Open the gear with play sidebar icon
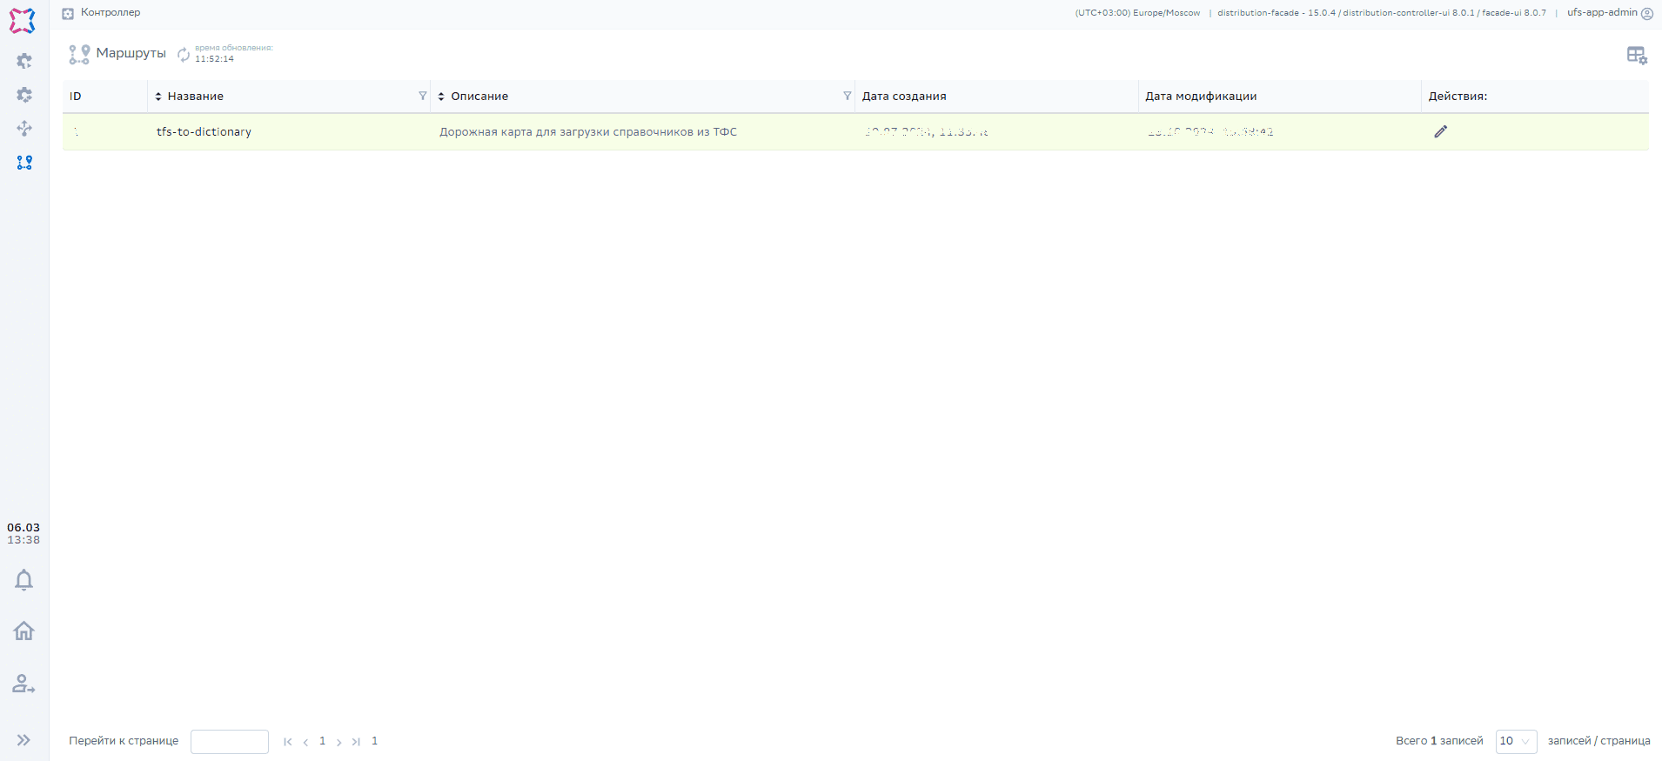 [x=24, y=61]
